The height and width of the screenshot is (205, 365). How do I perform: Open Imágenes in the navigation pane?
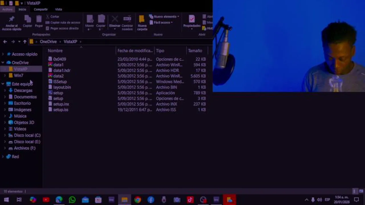[23, 110]
